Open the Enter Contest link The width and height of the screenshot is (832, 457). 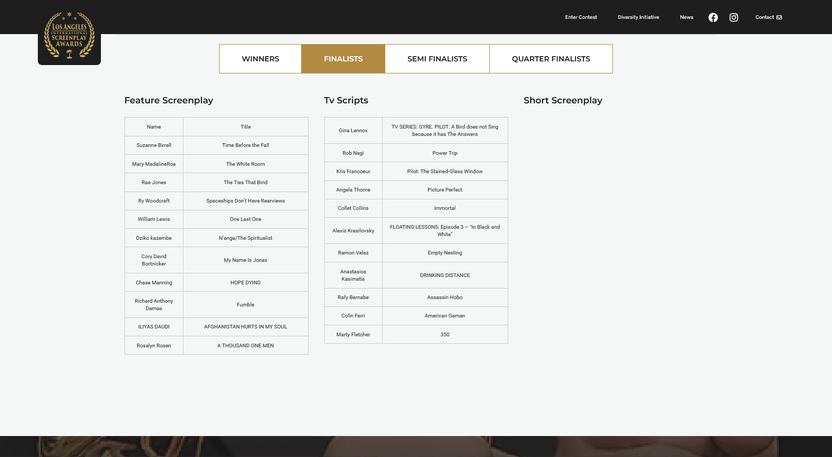click(581, 17)
